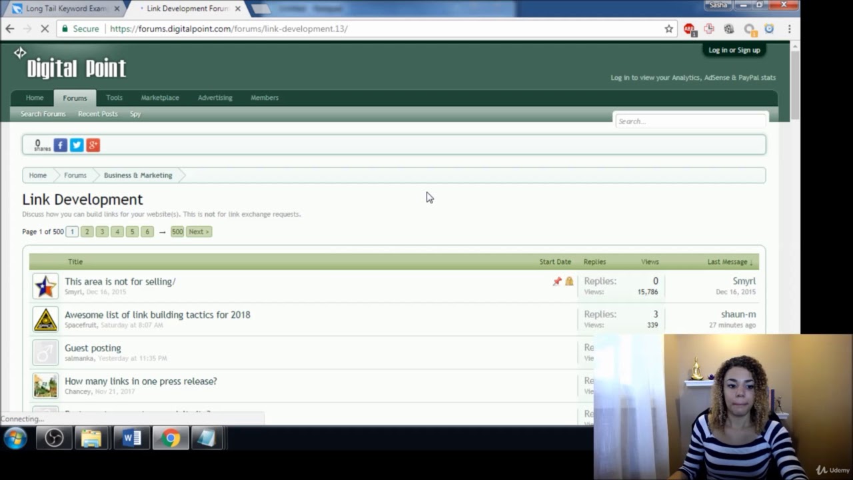Open Awesome list of link building tactics thread
This screenshot has width=853, height=480.
pyautogui.click(x=157, y=315)
